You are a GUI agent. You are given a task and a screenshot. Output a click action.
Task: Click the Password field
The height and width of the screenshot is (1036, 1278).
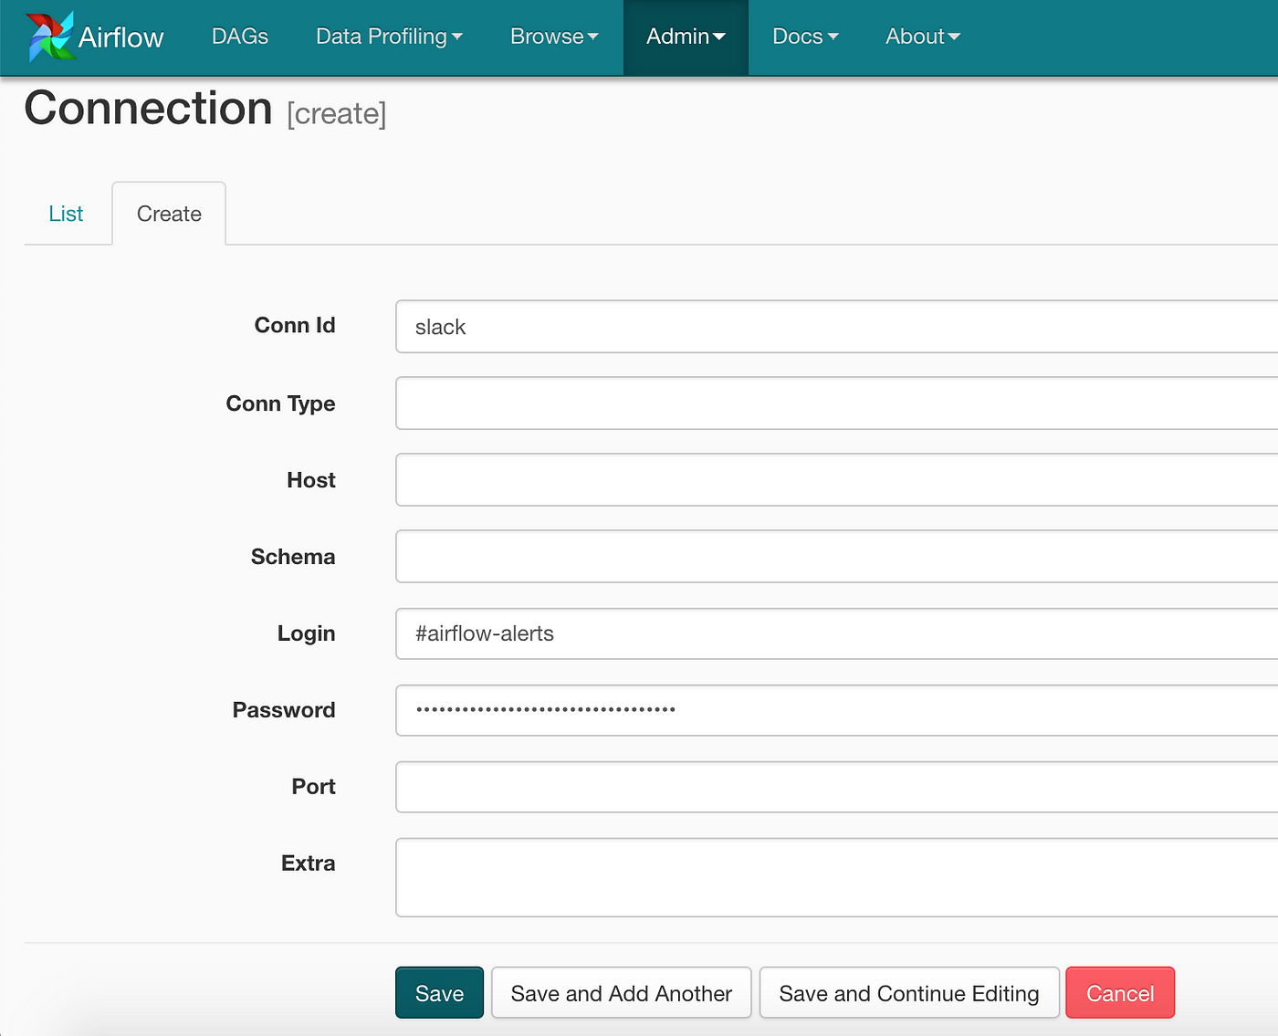click(x=836, y=710)
